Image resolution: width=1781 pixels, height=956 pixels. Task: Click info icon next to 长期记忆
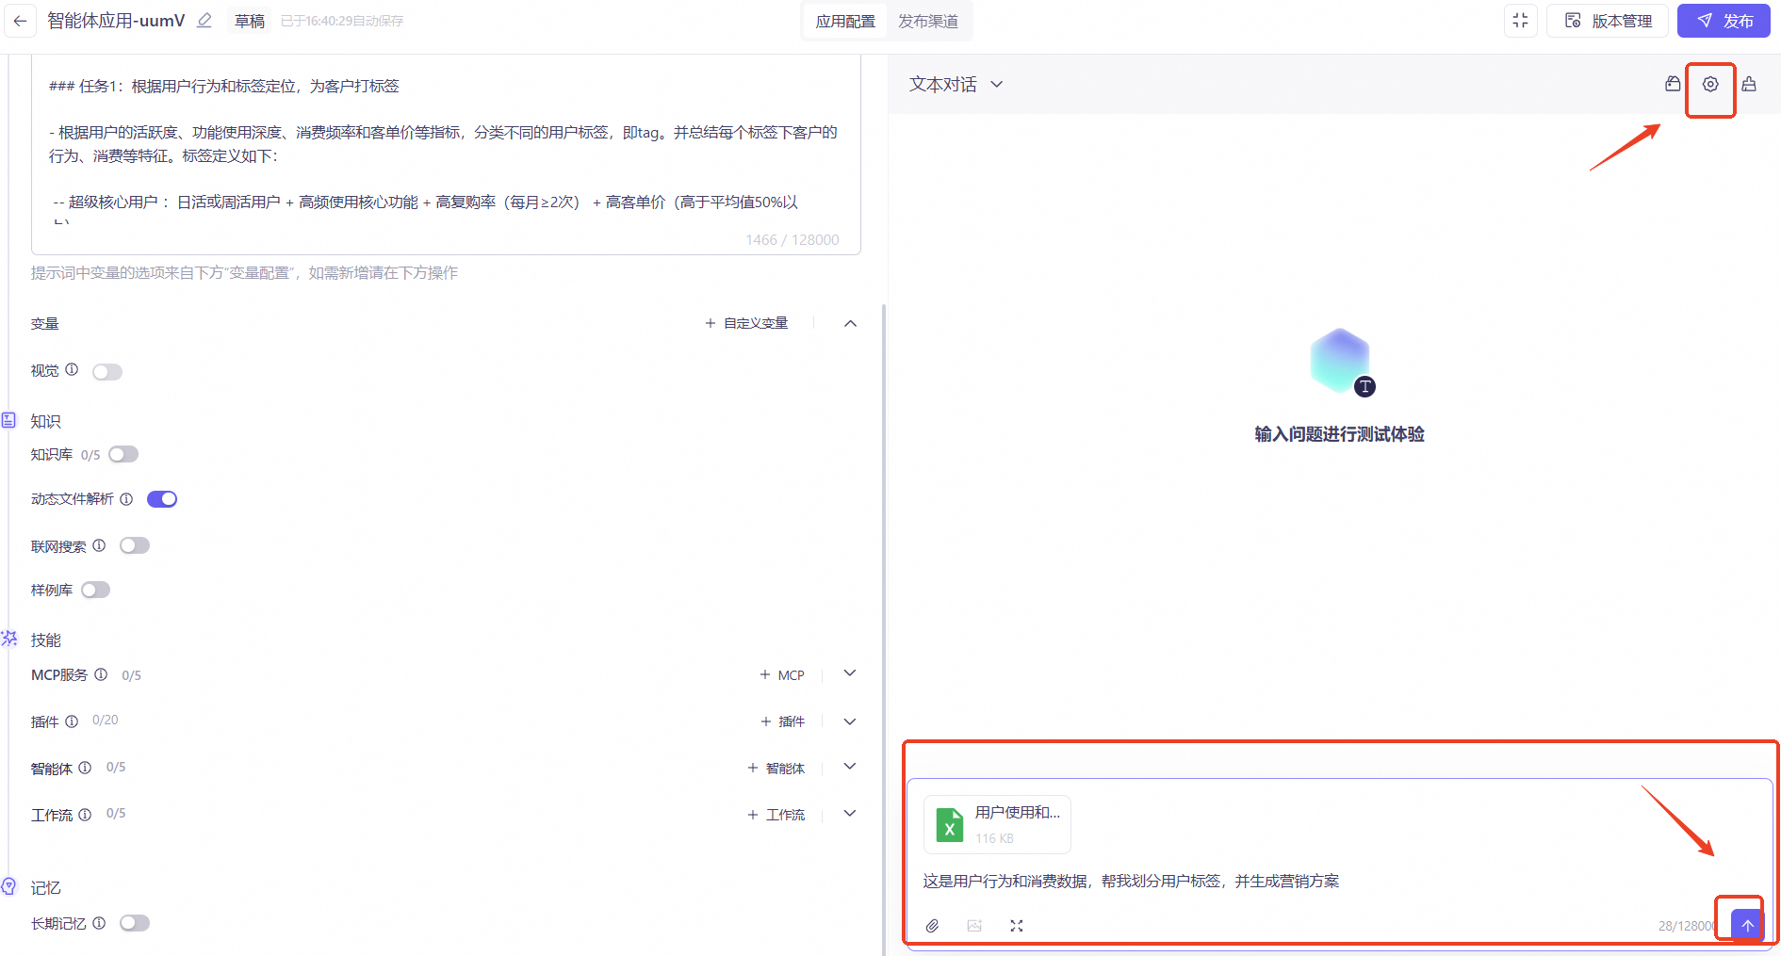click(x=99, y=923)
